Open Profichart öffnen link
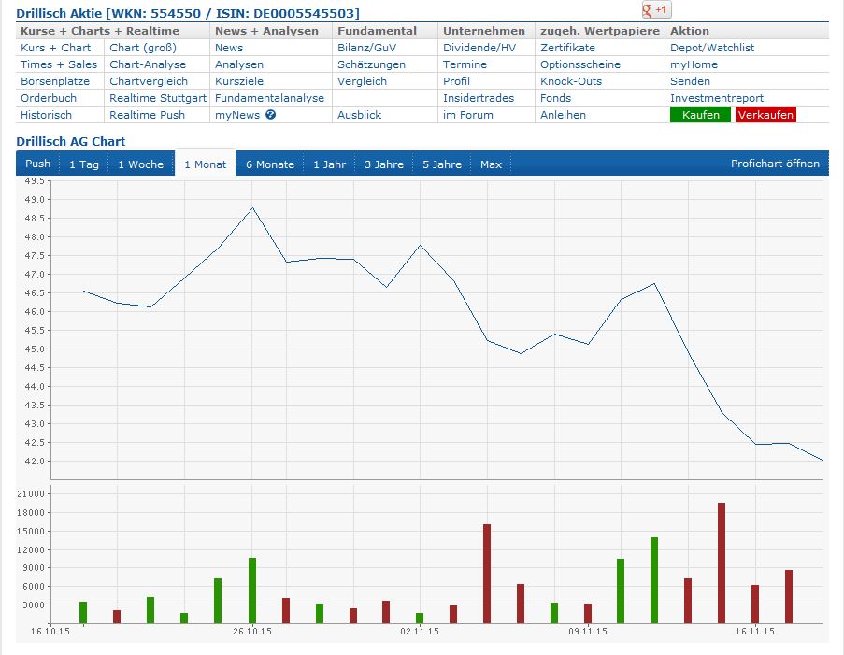Image resolution: width=844 pixels, height=655 pixels. pos(775,164)
